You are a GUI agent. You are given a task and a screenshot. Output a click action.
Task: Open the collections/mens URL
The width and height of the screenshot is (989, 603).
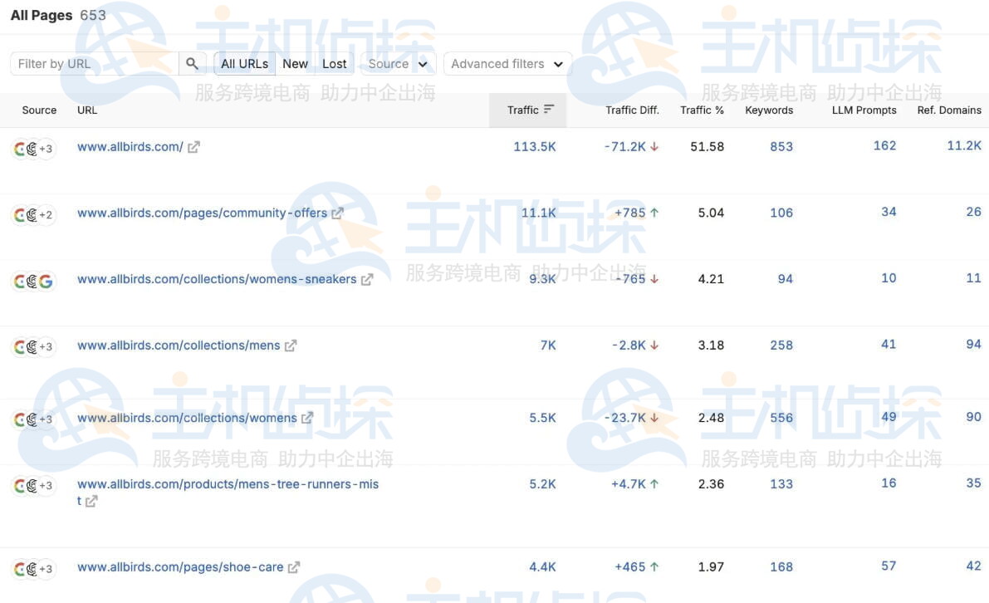[179, 346]
